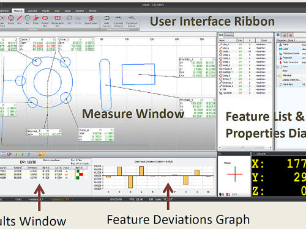This screenshot has height=229, width=306.
Task: Click the Auto Connect icon
Action: point(106,21)
